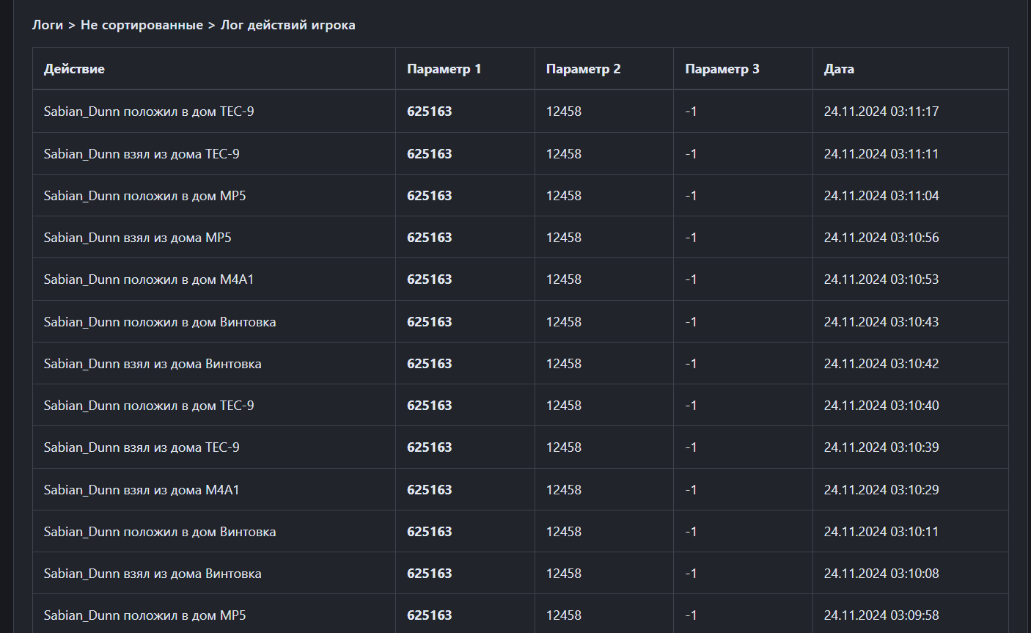Click the date cell 24.11.2024 03:10:56
1031x633 pixels.
tap(881, 238)
